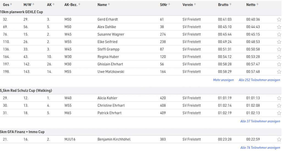Viewport: 283px width, 152px height.
Task: Click the Mehr anzeigen link
Action: click(x=223, y=80)
